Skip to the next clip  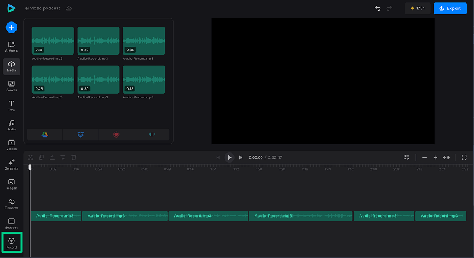click(x=241, y=157)
